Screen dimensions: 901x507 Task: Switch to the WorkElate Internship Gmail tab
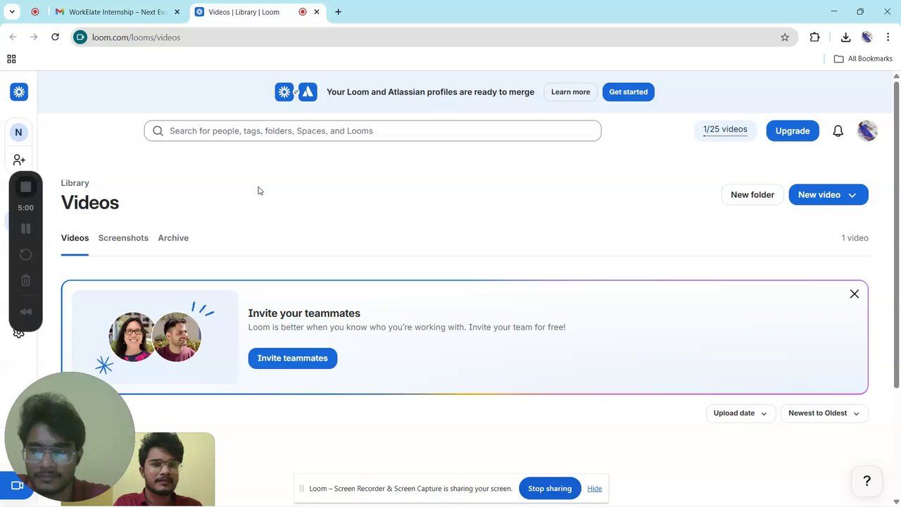[118, 12]
